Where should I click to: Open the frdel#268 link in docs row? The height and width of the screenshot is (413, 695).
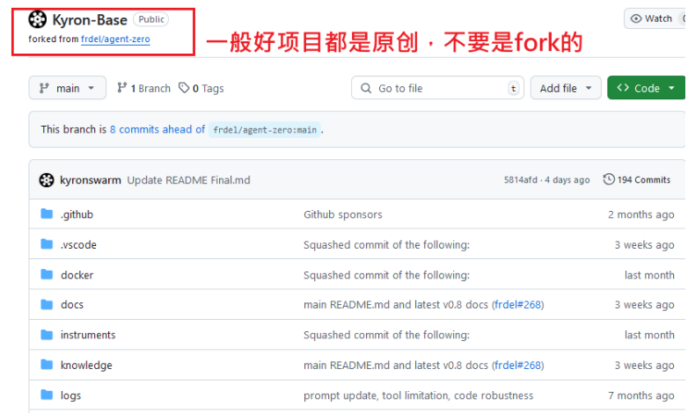point(517,305)
